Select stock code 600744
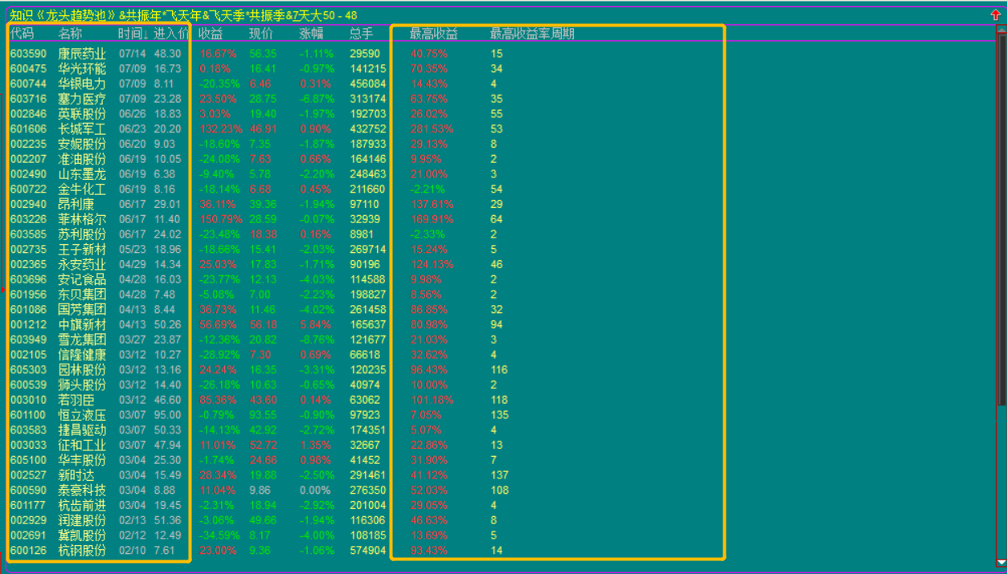The image size is (1007, 574). click(x=28, y=83)
